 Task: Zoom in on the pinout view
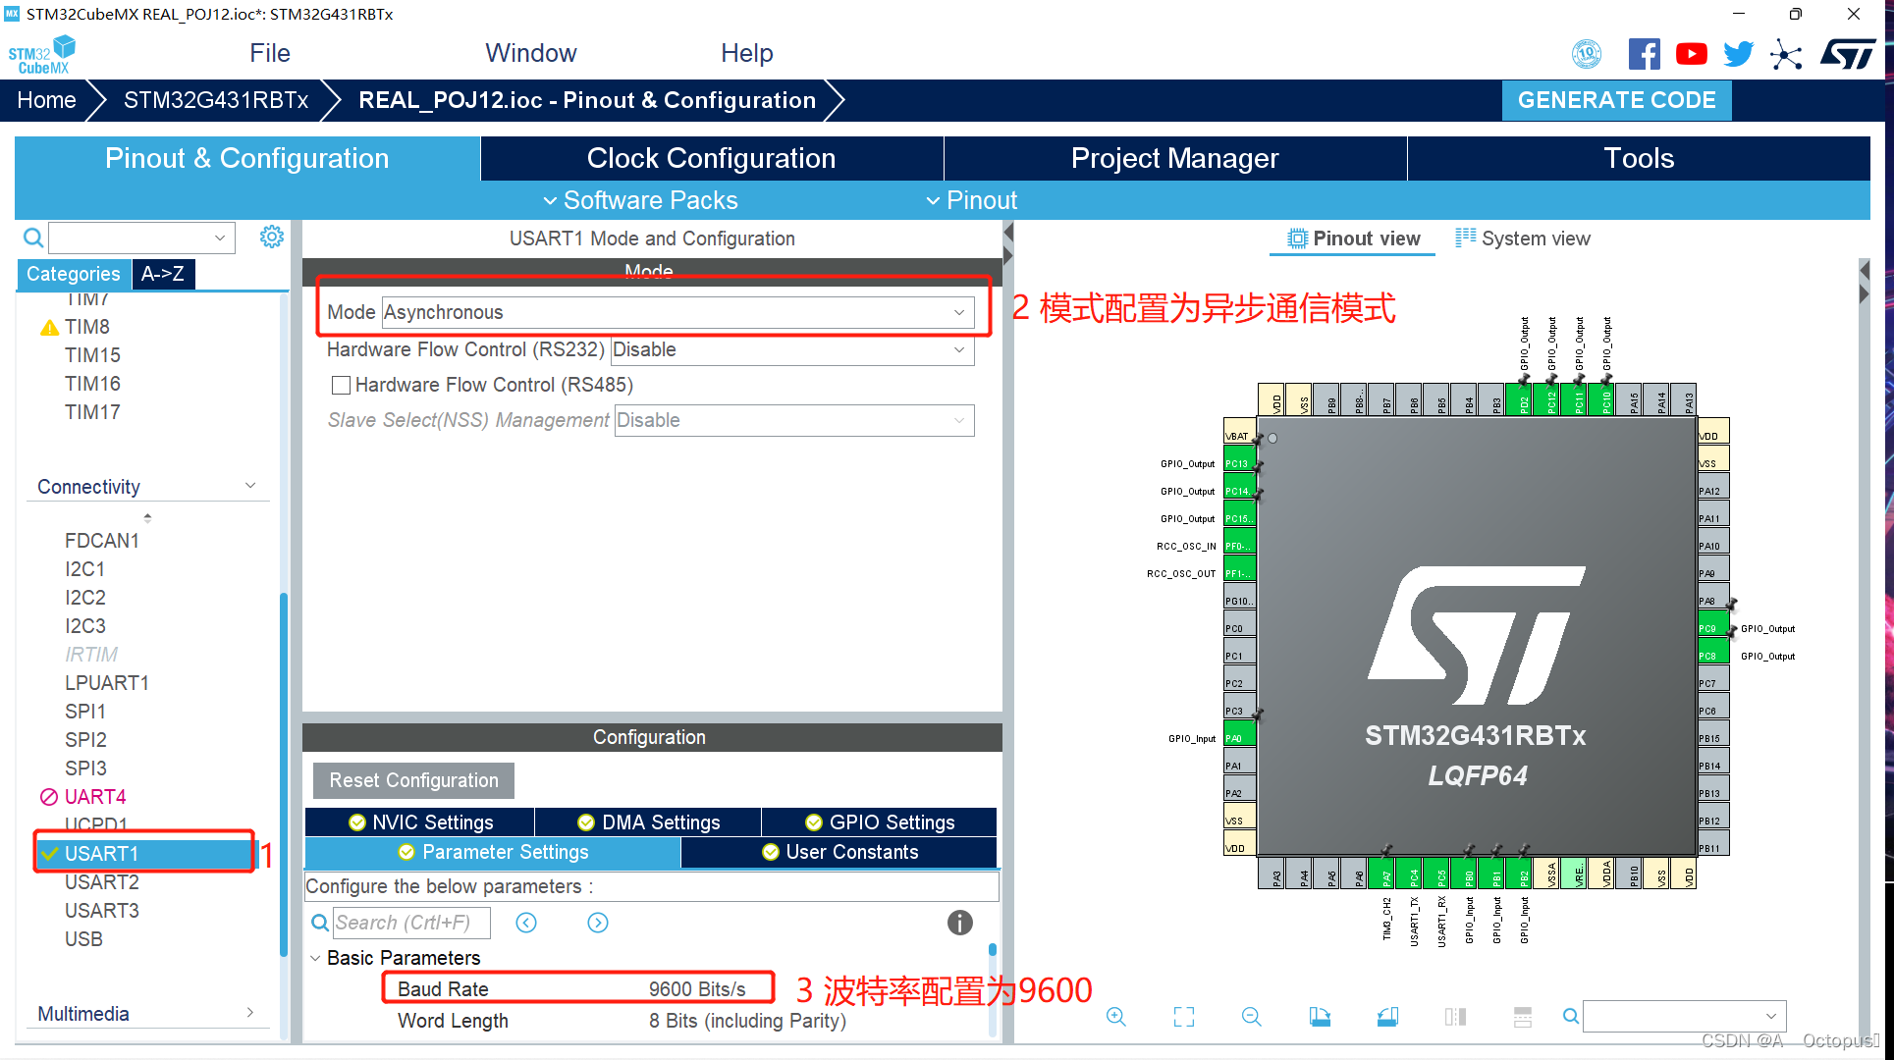click(1116, 1017)
